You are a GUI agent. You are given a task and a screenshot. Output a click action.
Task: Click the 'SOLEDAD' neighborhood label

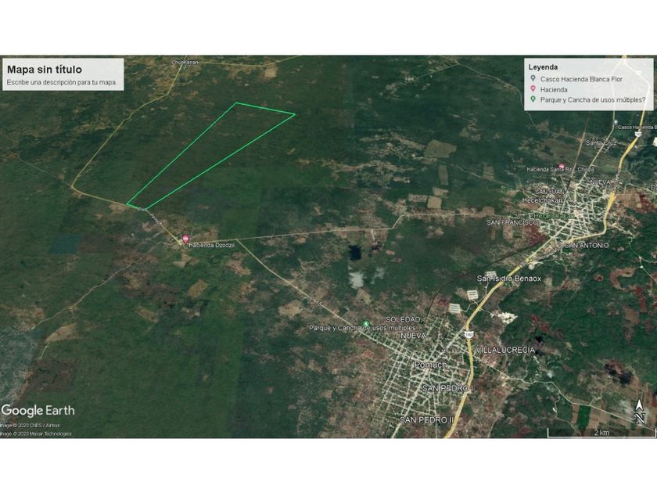pyautogui.click(x=403, y=319)
